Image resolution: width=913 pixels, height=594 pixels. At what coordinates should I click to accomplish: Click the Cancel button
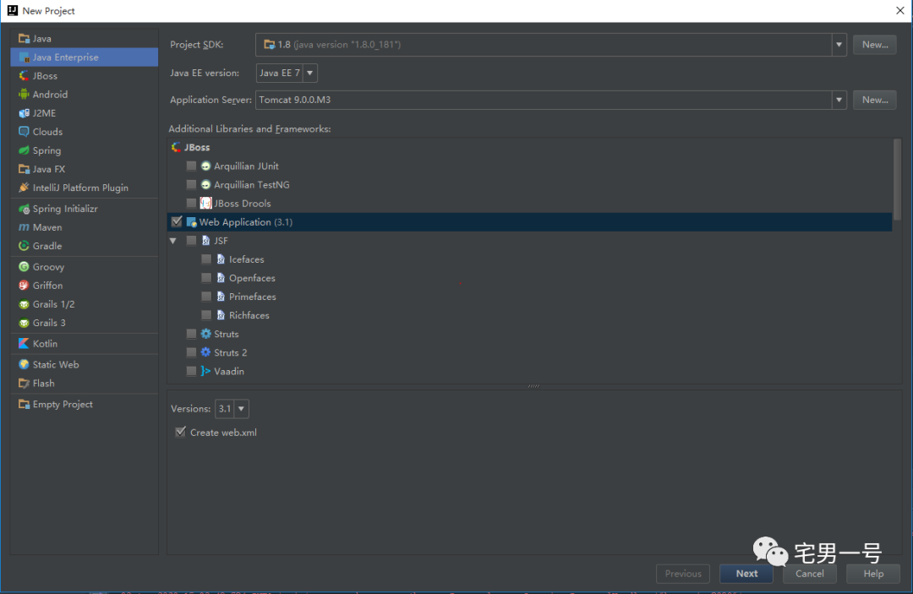[809, 574]
